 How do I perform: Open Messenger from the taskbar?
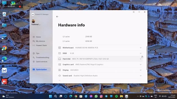tap(91, 96)
